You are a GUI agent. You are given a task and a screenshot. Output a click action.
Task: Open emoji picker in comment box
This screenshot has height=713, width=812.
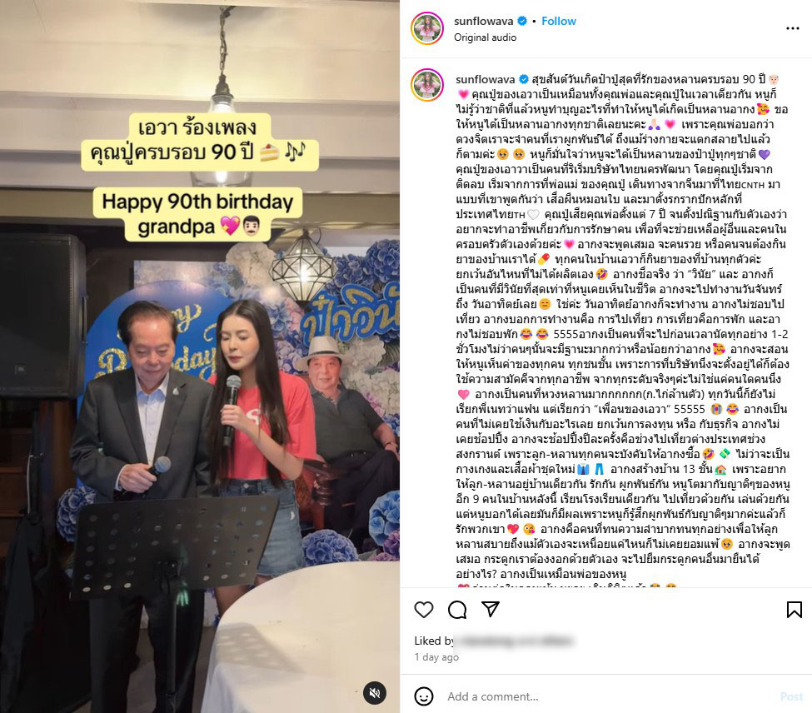[424, 696]
